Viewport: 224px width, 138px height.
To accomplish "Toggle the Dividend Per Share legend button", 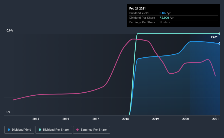I will click(54, 130).
